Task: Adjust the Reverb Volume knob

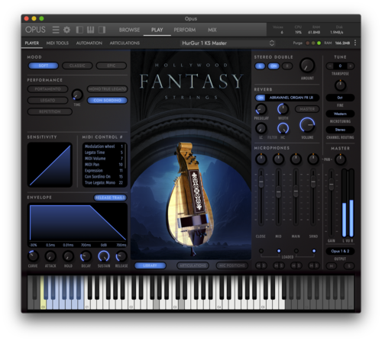Action: point(307,125)
